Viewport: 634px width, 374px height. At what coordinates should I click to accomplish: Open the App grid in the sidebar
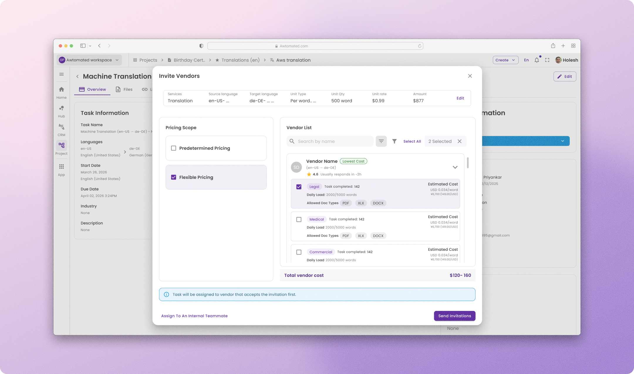pyautogui.click(x=61, y=170)
